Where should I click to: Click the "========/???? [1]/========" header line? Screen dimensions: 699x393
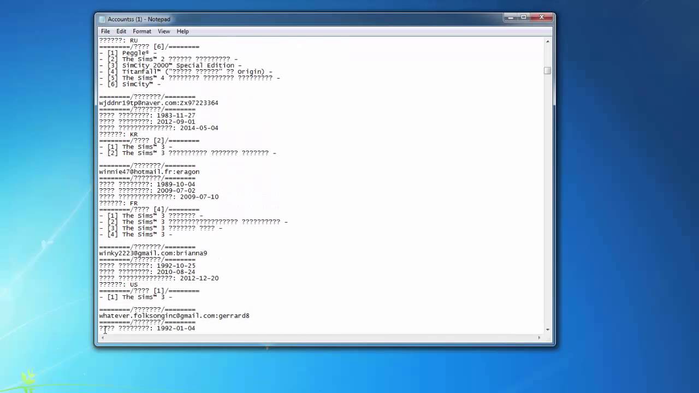click(x=149, y=291)
